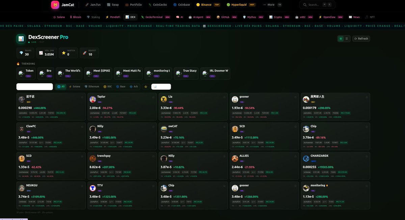Click the Search field in the header
Screen dimensions: 405x220
pos(317,5)
